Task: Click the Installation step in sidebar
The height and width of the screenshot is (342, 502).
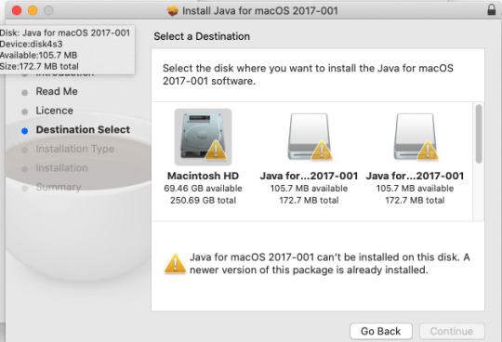Action: point(61,168)
